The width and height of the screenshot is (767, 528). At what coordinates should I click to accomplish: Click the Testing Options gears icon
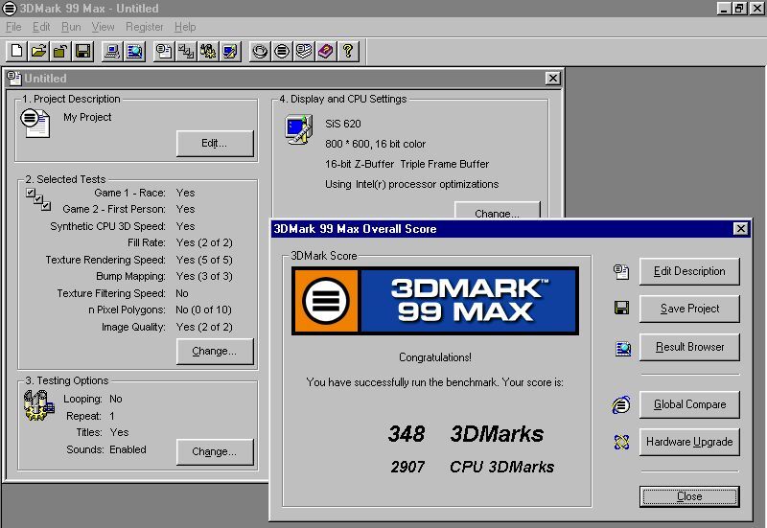[x=38, y=405]
